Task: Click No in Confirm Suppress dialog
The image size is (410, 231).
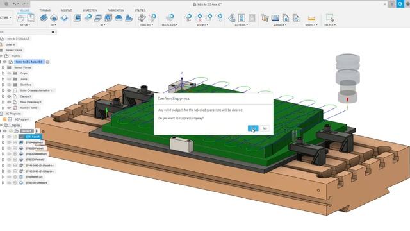Action: click(x=265, y=128)
